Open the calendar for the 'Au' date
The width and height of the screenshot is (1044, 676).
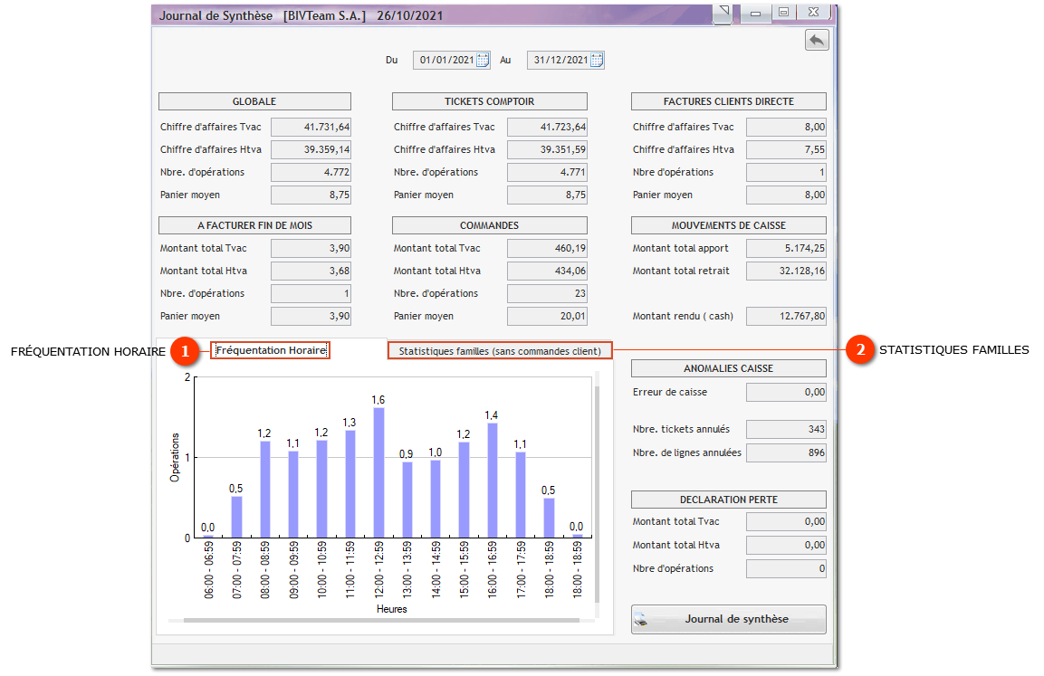click(x=597, y=61)
